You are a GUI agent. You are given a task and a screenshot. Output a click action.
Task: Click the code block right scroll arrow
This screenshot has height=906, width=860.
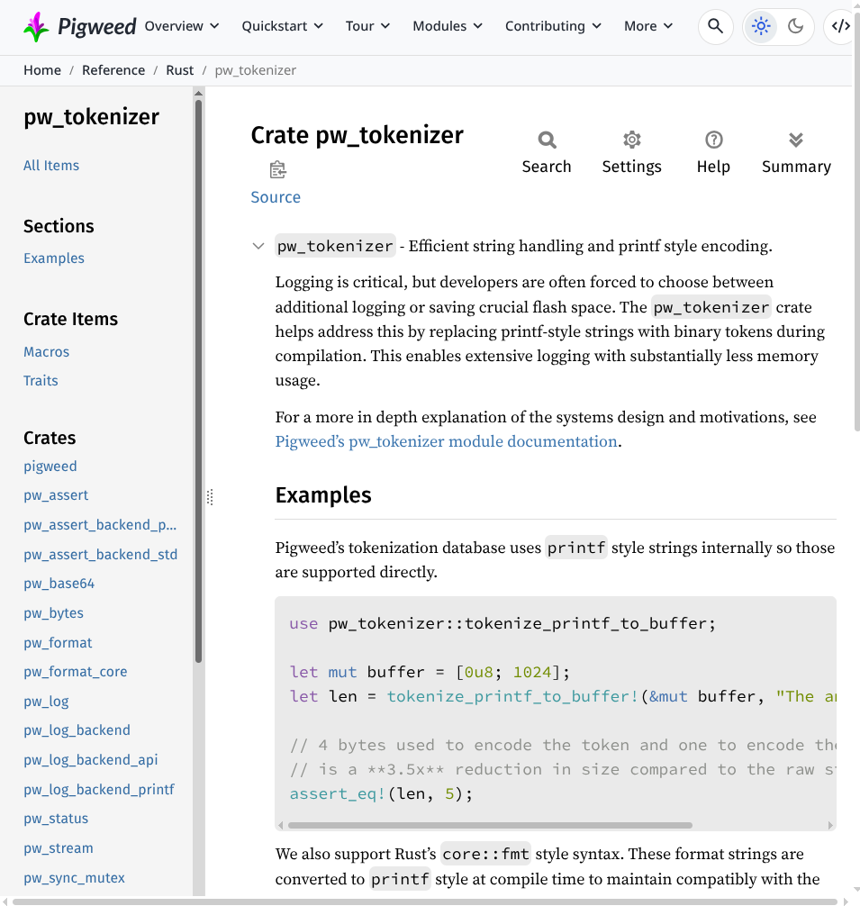tap(830, 825)
